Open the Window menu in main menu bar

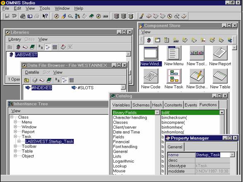(x=62, y=8)
